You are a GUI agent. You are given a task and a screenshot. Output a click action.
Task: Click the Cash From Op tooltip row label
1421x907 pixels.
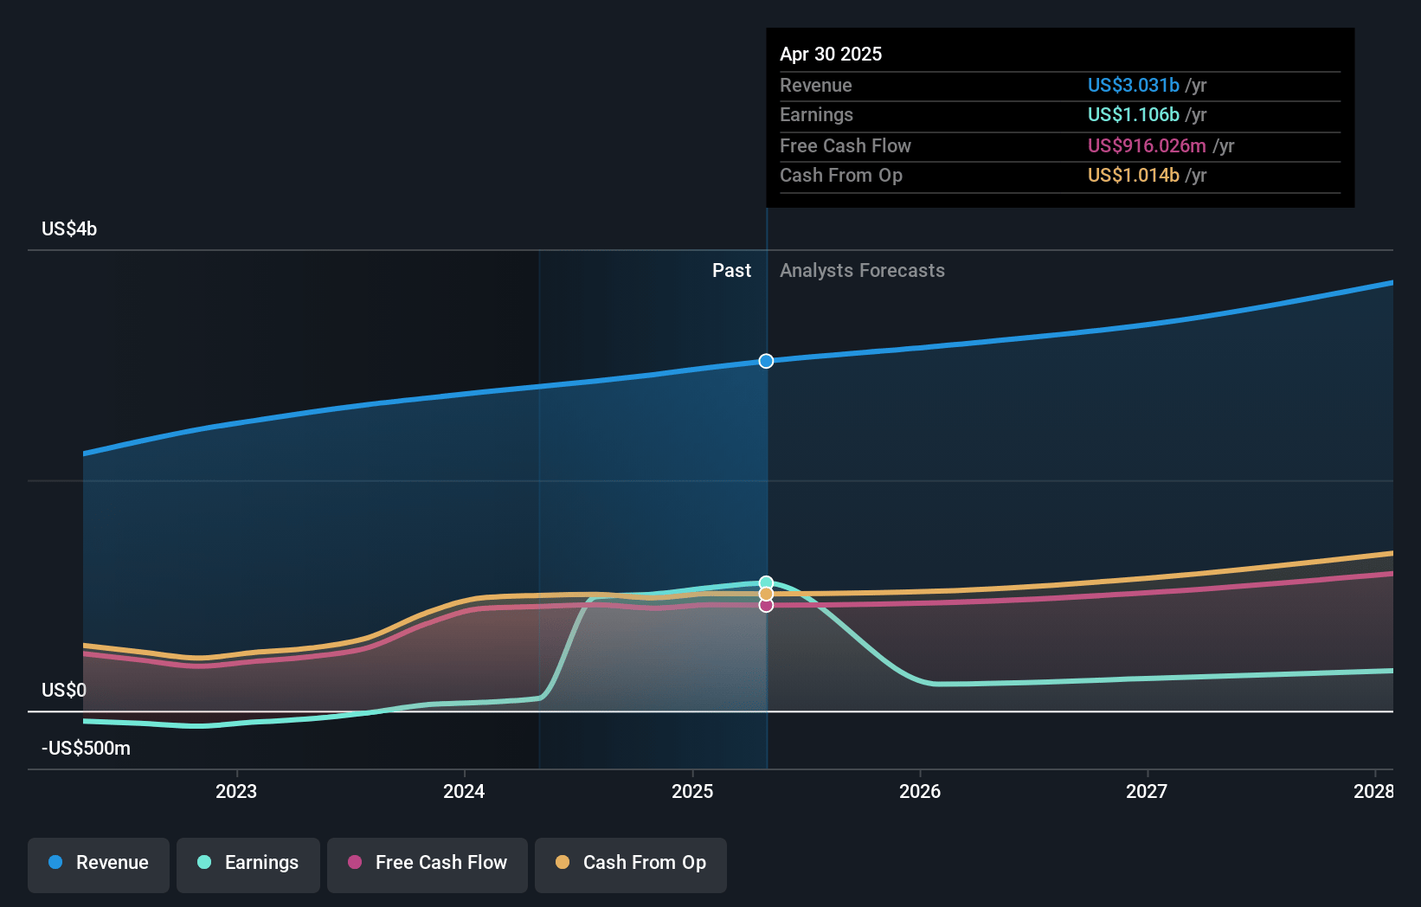pyautogui.click(x=841, y=175)
